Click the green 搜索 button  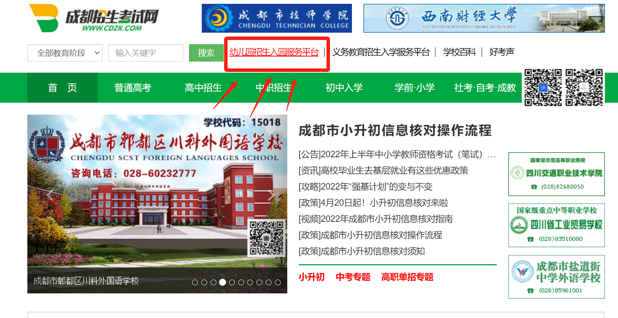(206, 53)
